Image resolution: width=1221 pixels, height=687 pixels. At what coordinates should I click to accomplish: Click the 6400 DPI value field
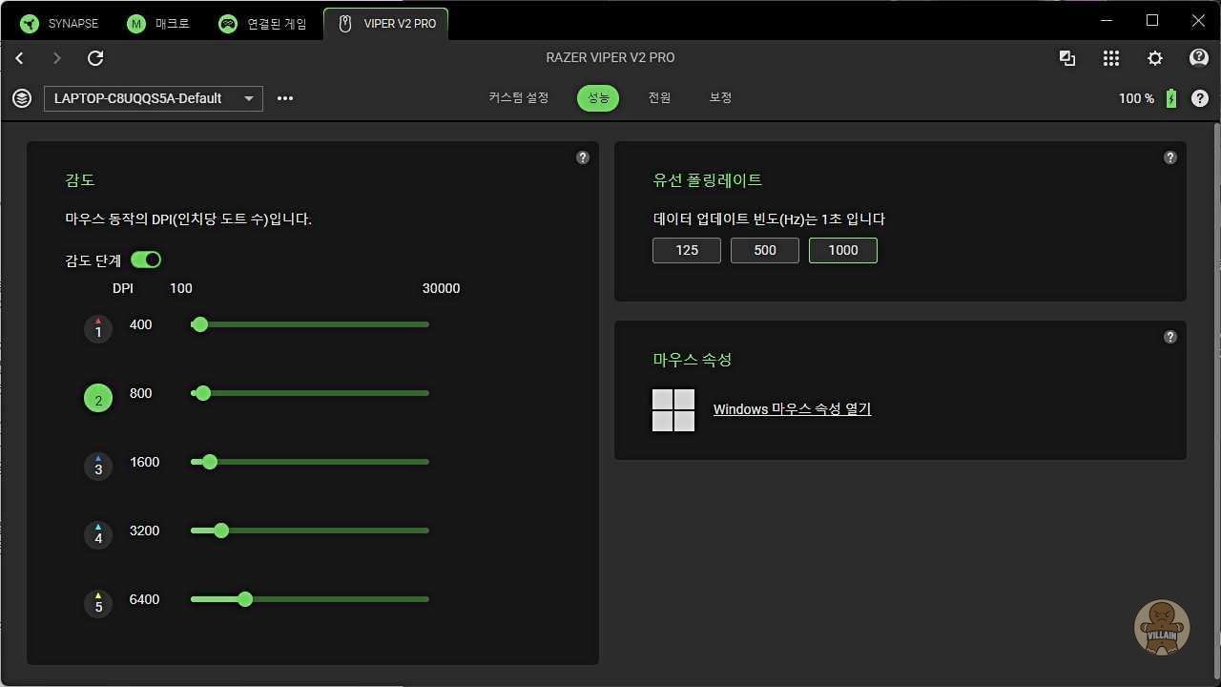[x=145, y=599]
